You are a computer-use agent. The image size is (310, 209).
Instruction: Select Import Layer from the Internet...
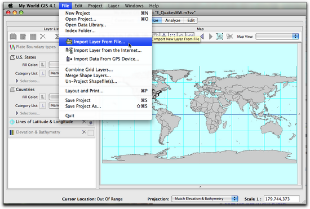[106, 50]
